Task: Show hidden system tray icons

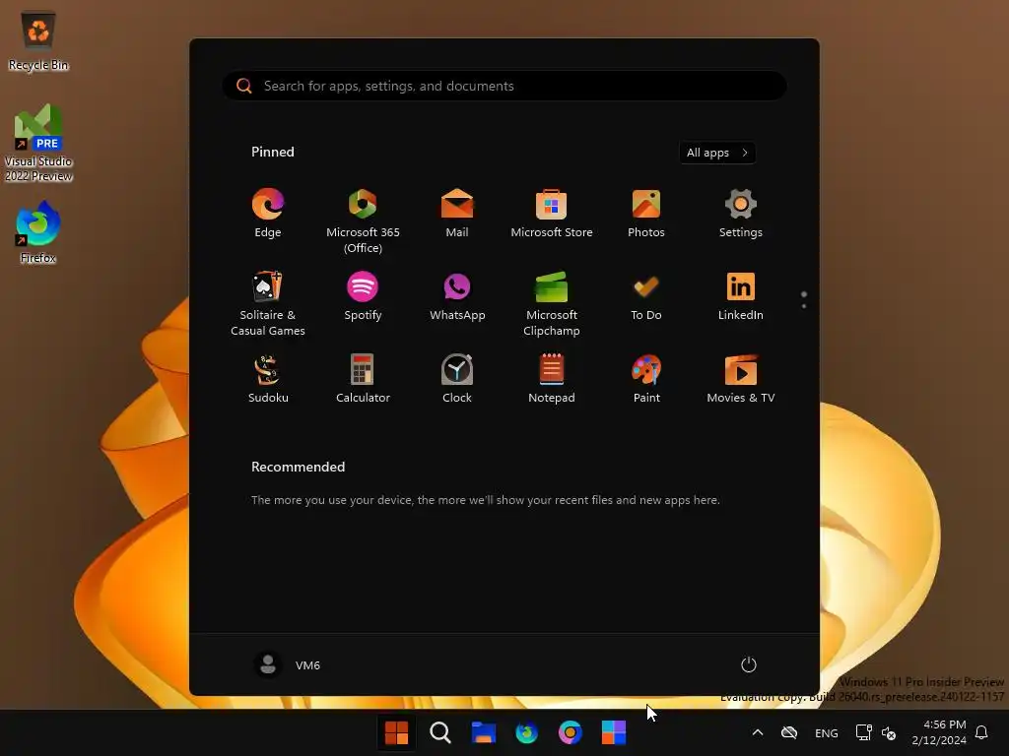Action: pyautogui.click(x=758, y=732)
